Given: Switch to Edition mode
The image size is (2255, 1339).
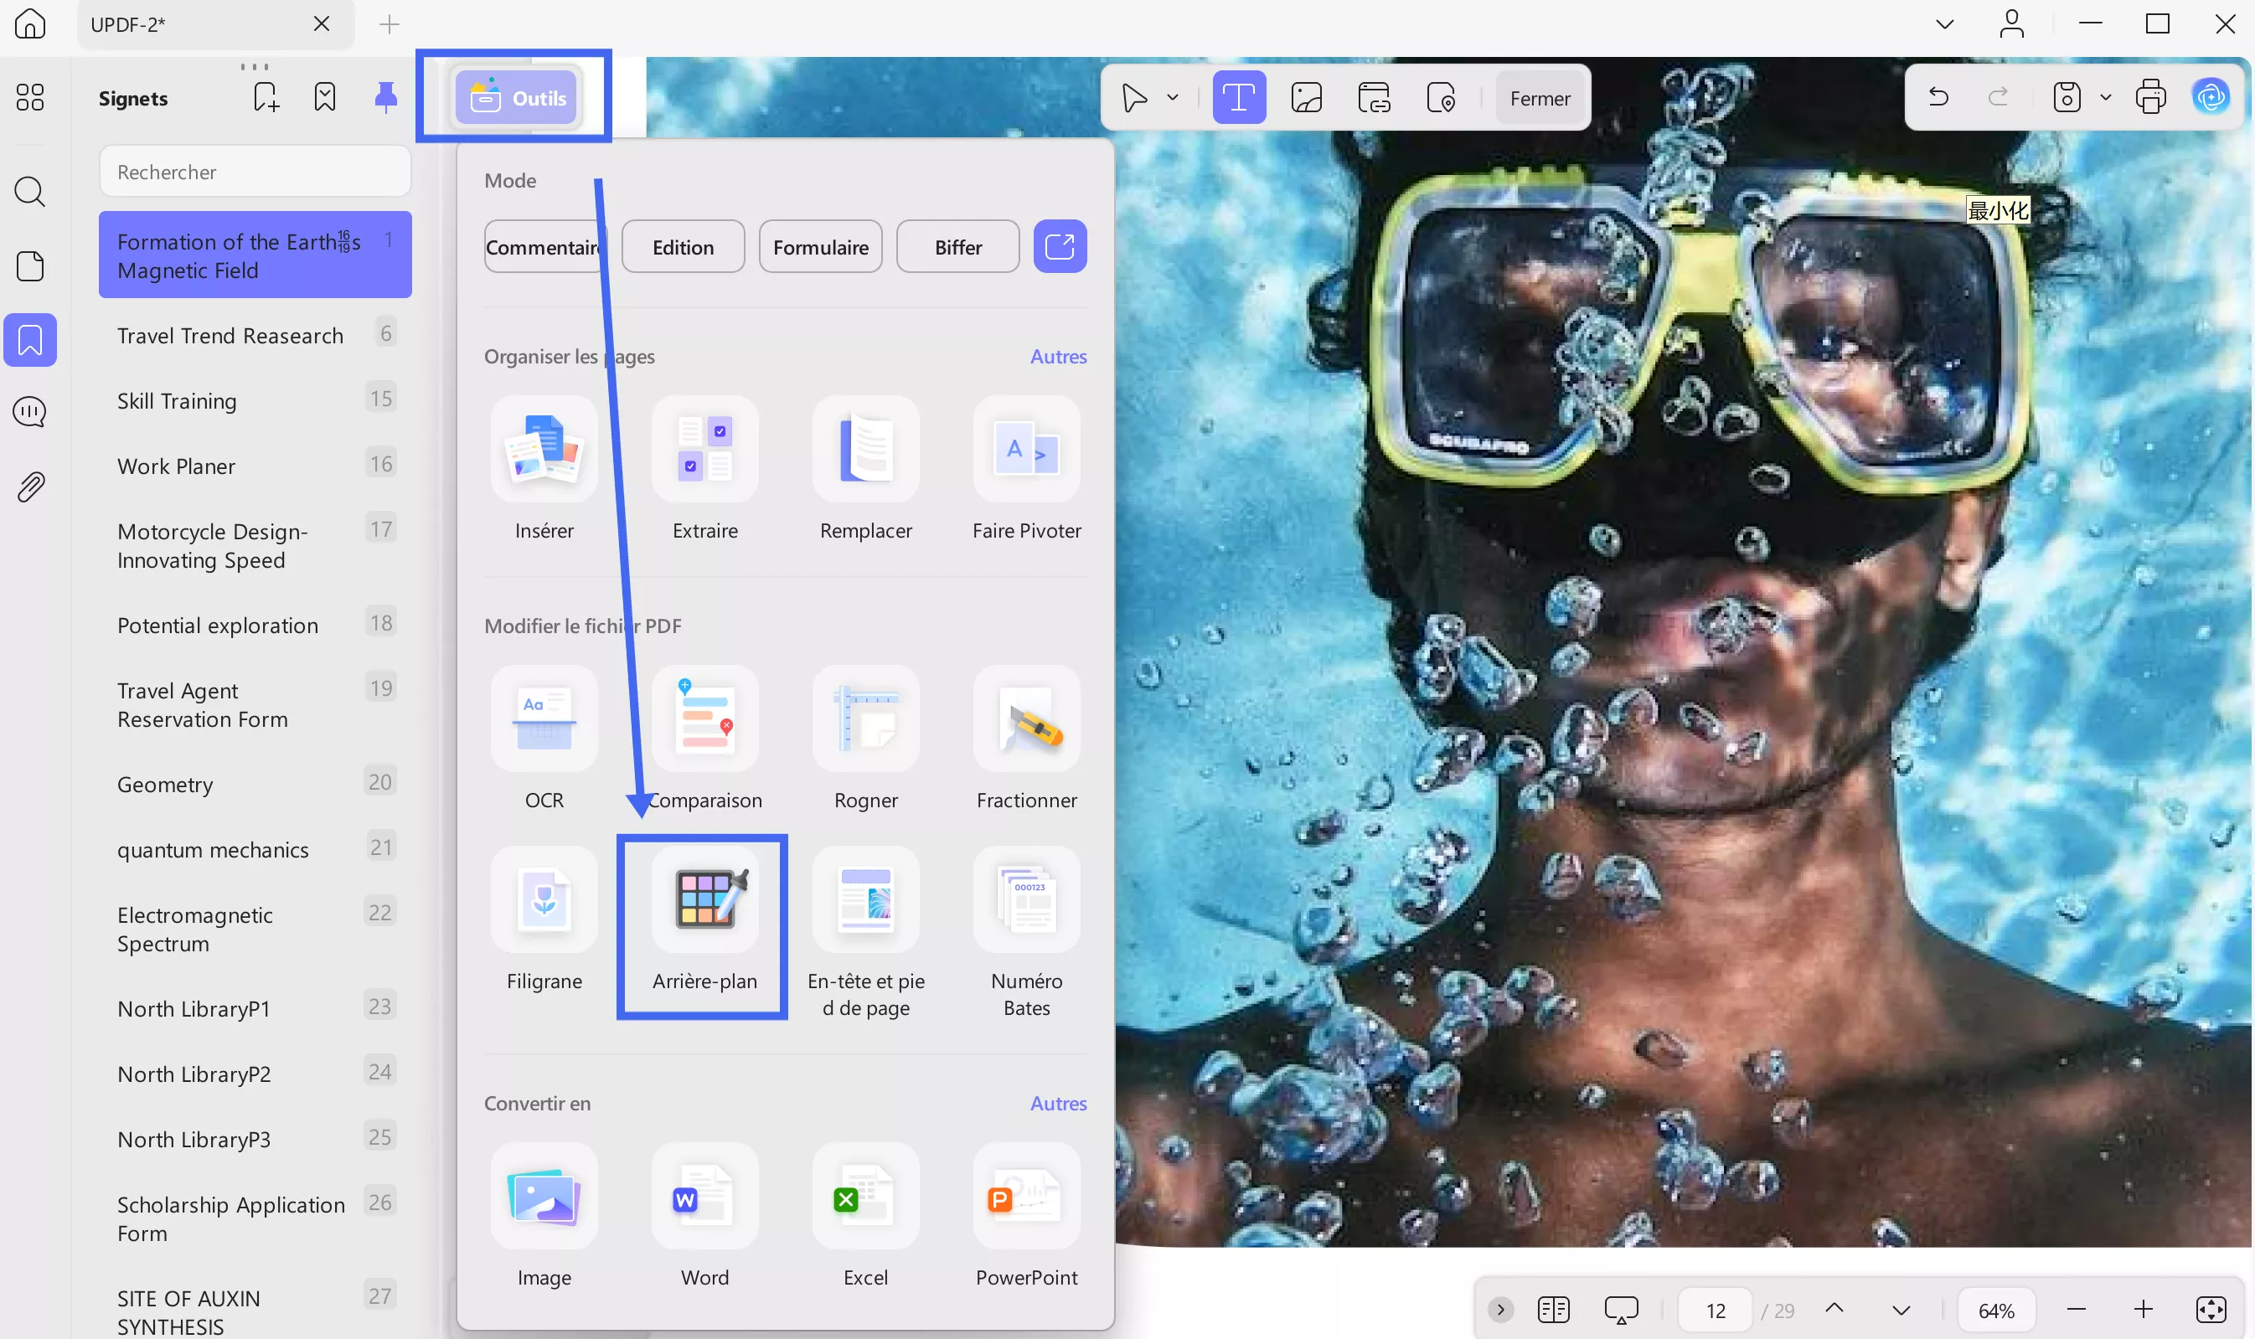Looking at the screenshot, I should (x=683, y=246).
